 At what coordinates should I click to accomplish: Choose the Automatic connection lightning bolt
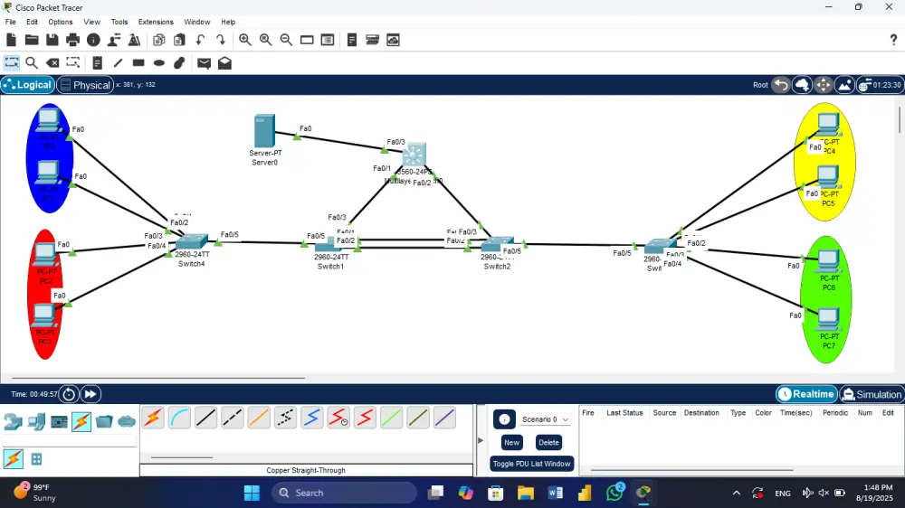pyautogui.click(x=153, y=418)
